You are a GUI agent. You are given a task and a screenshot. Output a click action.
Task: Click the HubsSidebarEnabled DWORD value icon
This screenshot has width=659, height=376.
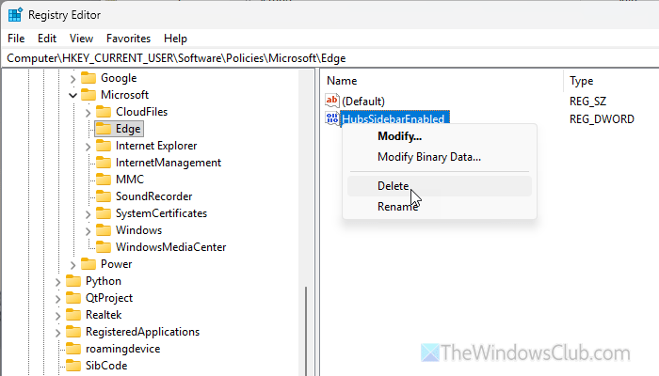(332, 118)
